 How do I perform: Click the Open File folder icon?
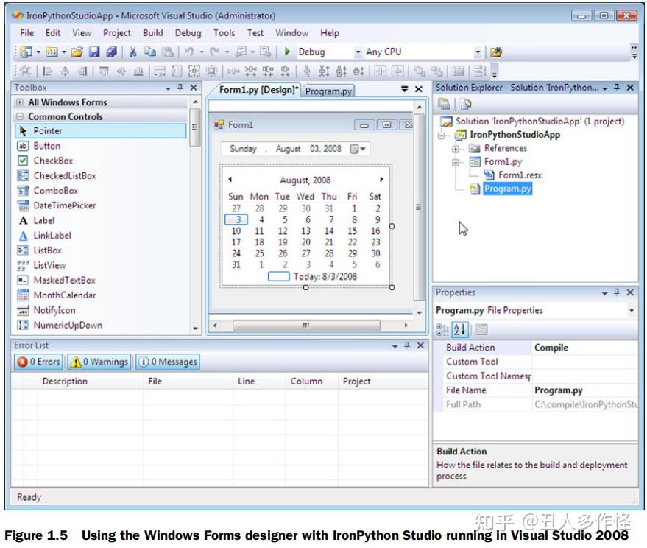point(77,52)
